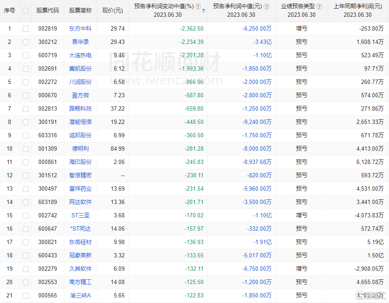389x303 pixels.
Task: Open the *ST同达 stock link
Action: tap(80, 229)
